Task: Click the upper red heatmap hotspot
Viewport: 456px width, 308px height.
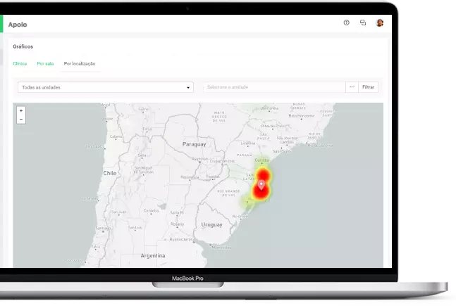Action: click(263, 175)
